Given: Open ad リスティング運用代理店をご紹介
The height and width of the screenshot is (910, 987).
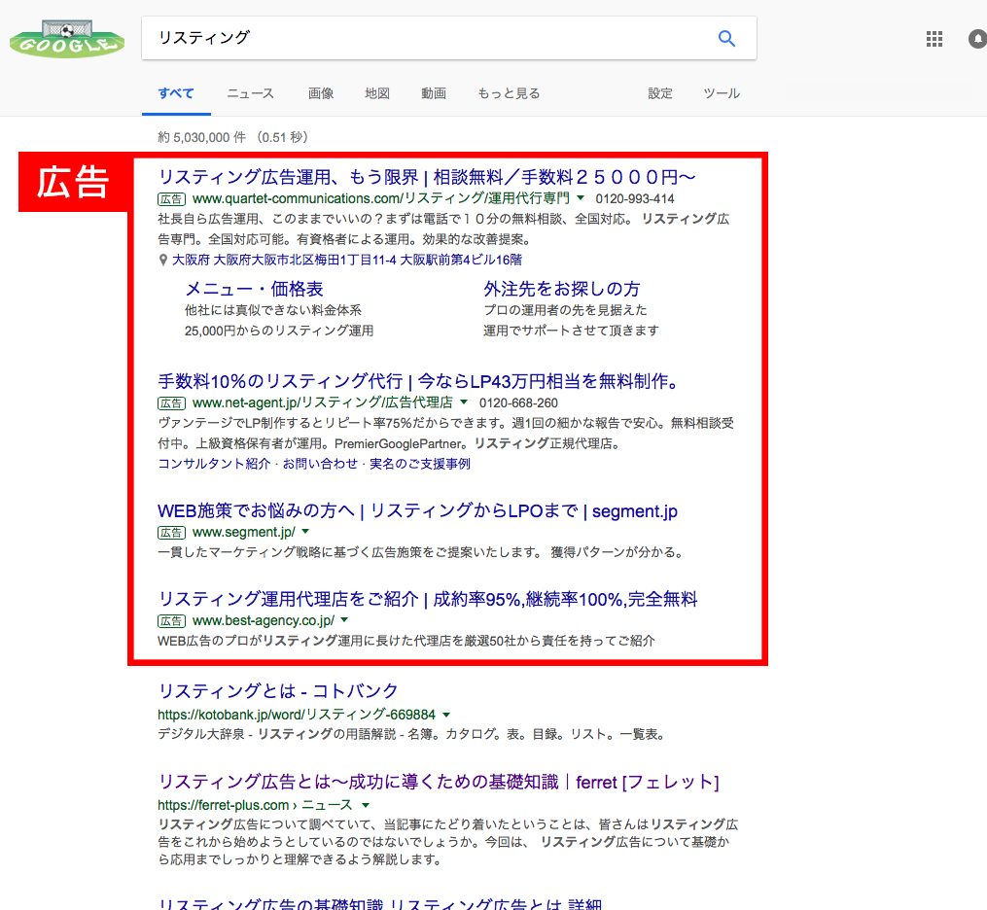Looking at the screenshot, I should (428, 599).
